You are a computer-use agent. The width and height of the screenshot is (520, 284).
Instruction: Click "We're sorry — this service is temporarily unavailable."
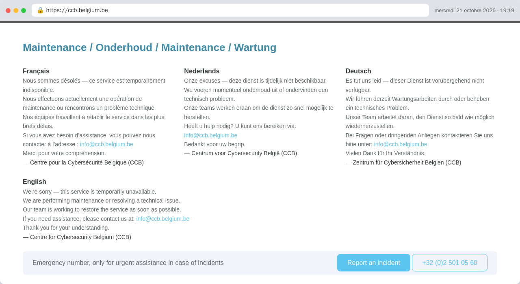(x=89, y=192)
